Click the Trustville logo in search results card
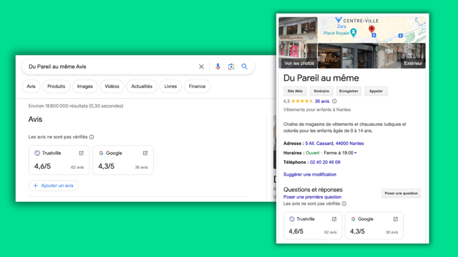 pyautogui.click(x=37, y=153)
